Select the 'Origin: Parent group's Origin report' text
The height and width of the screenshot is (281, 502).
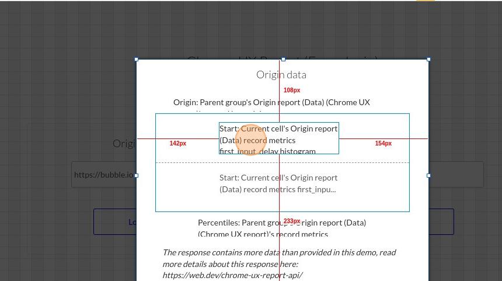(x=271, y=102)
